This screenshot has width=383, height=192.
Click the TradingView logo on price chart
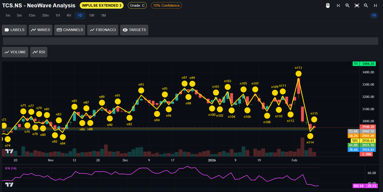click(x=9, y=152)
